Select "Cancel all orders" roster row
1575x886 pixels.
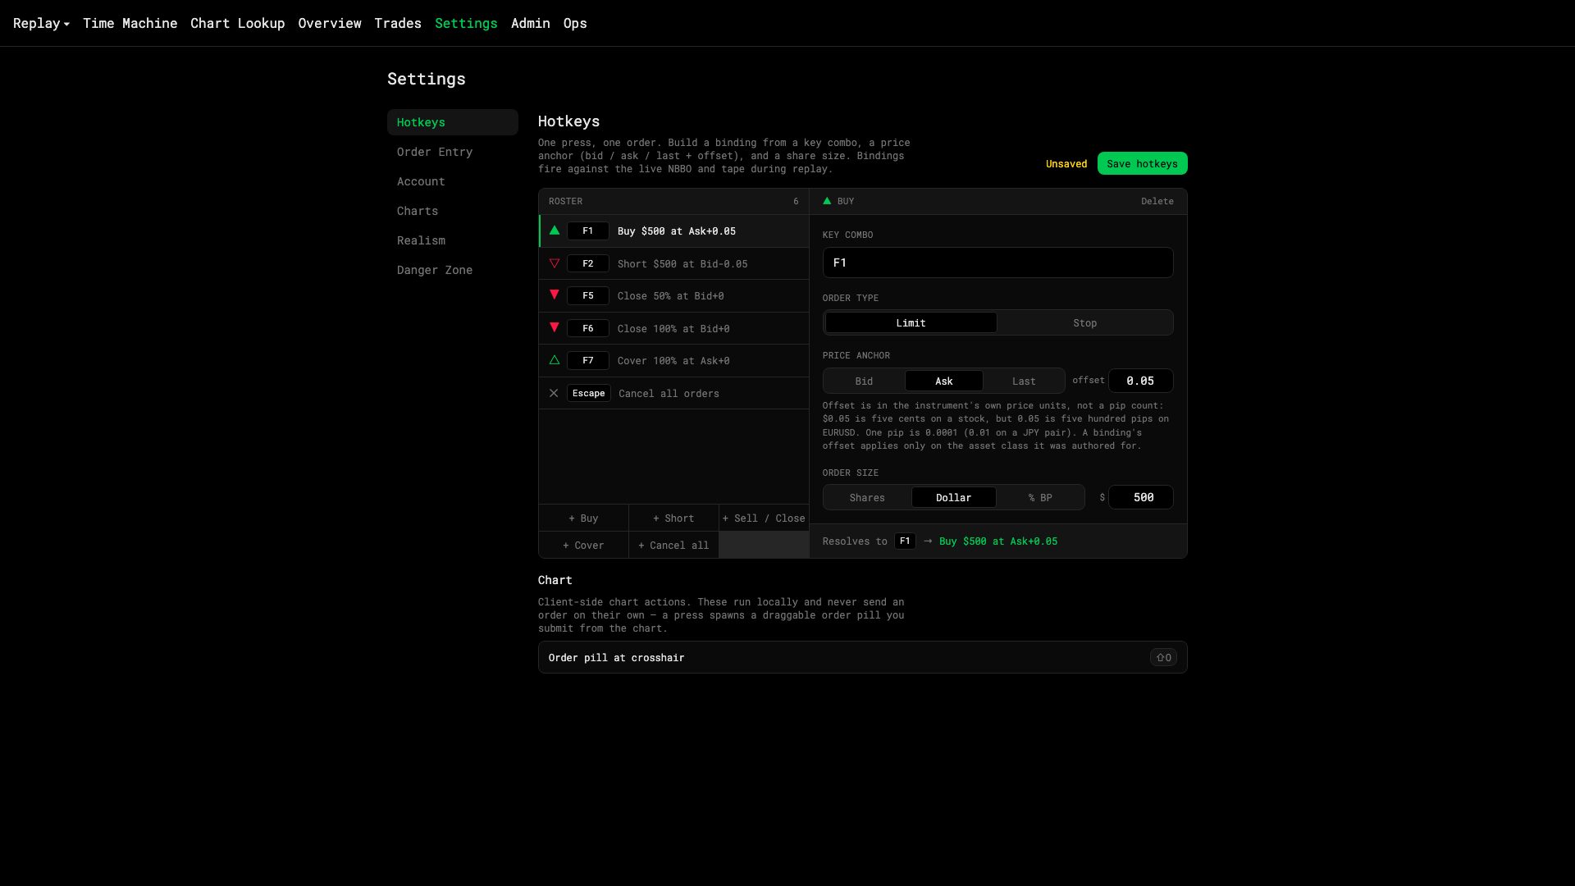(673, 393)
